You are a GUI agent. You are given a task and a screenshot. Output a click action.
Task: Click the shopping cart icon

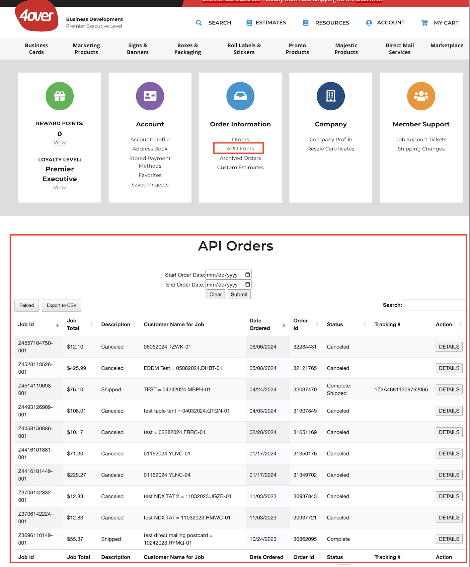pyautogui.click(x=424, y=23)
